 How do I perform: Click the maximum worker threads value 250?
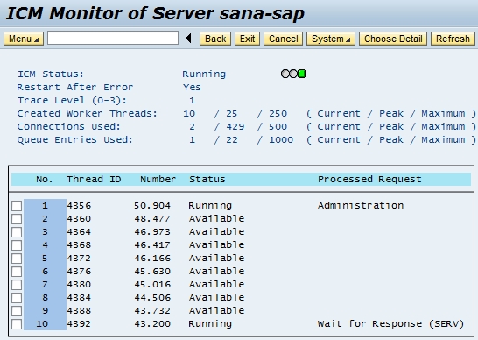278,114
